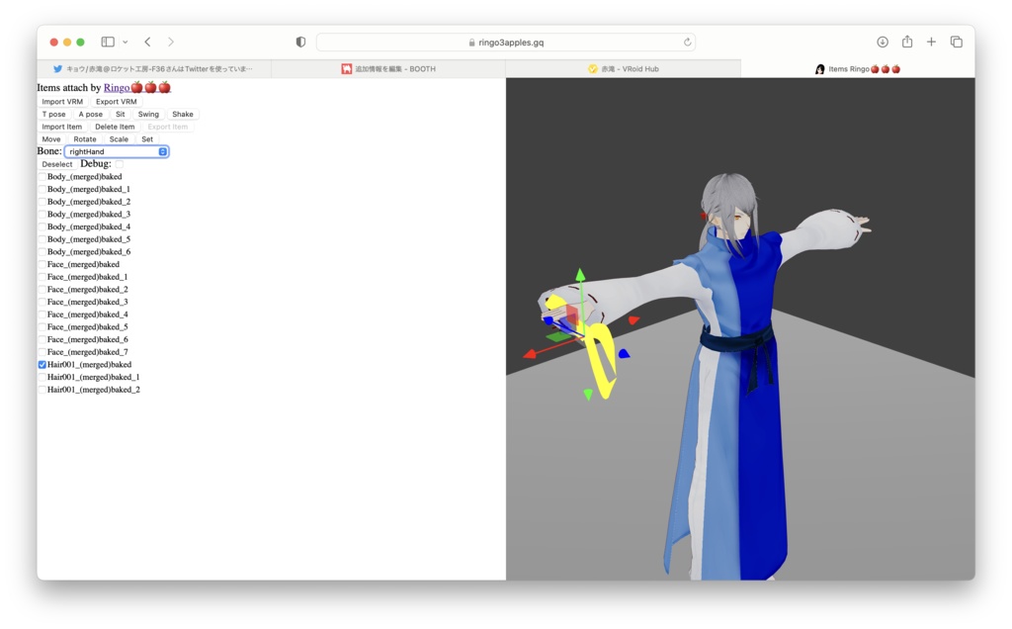Show downloads with the download icon

(x=883, y=42)
